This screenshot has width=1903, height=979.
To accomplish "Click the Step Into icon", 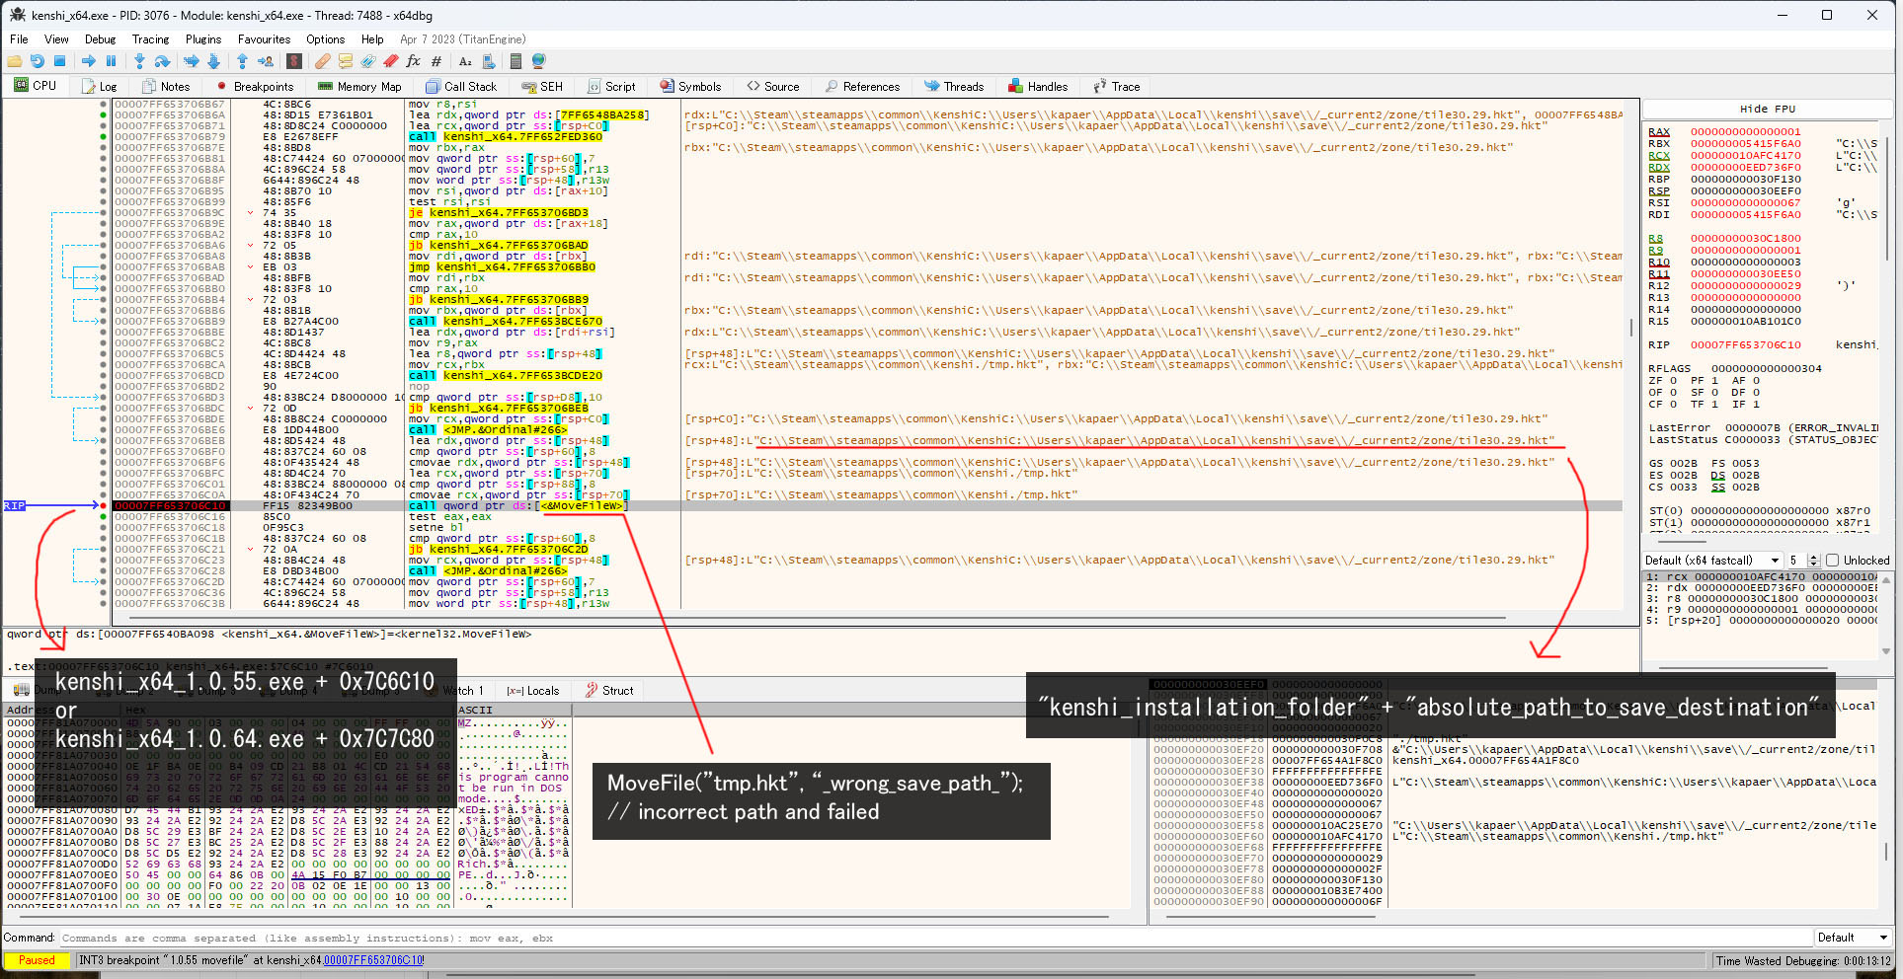I will 139,61.
